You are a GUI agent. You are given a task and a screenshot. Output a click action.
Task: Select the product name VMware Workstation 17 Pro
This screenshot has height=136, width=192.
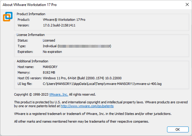[64, 20]
